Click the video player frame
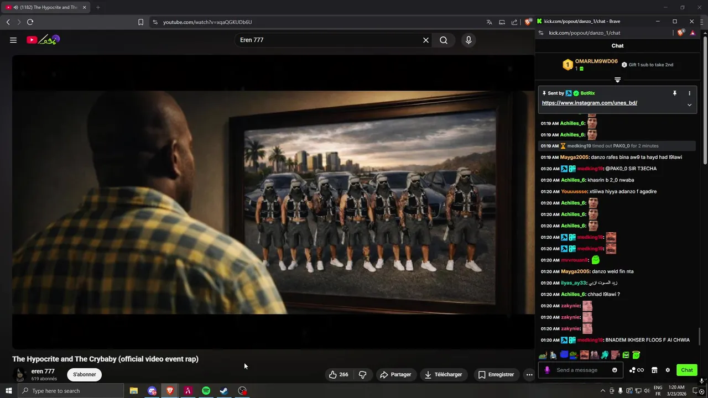 pyautogui.click(x=273, y=202)
